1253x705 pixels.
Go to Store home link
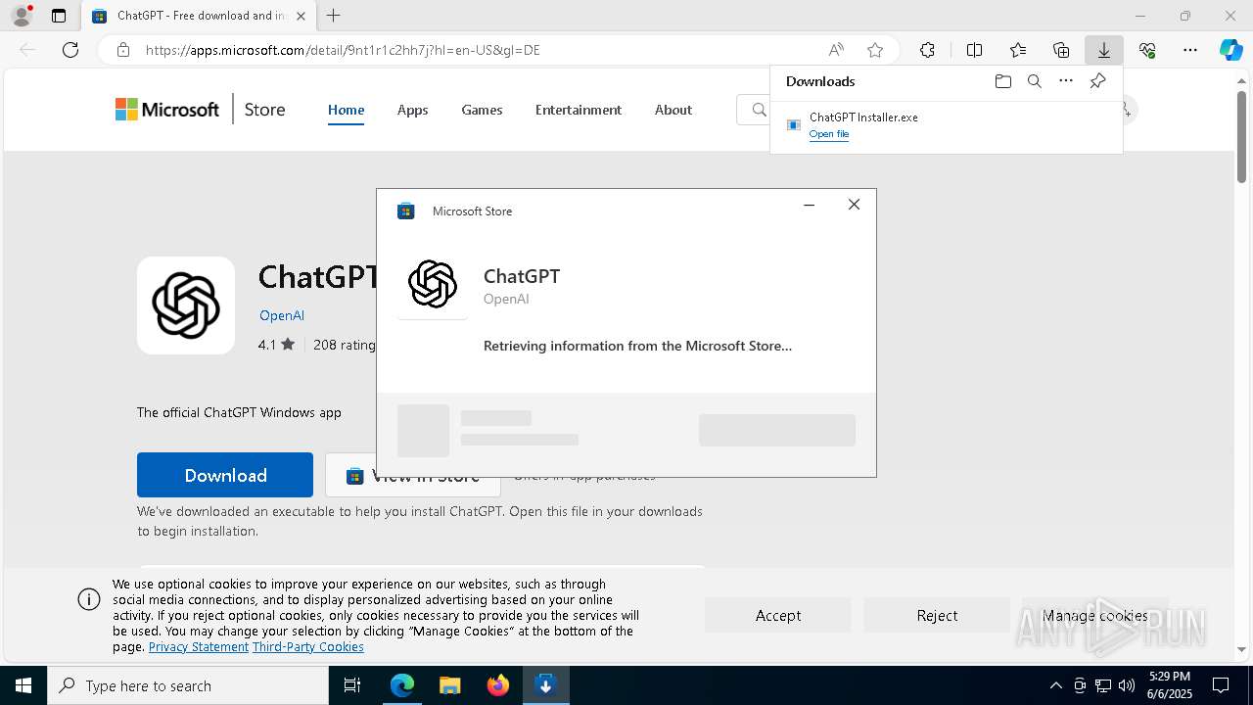point(264,110)
